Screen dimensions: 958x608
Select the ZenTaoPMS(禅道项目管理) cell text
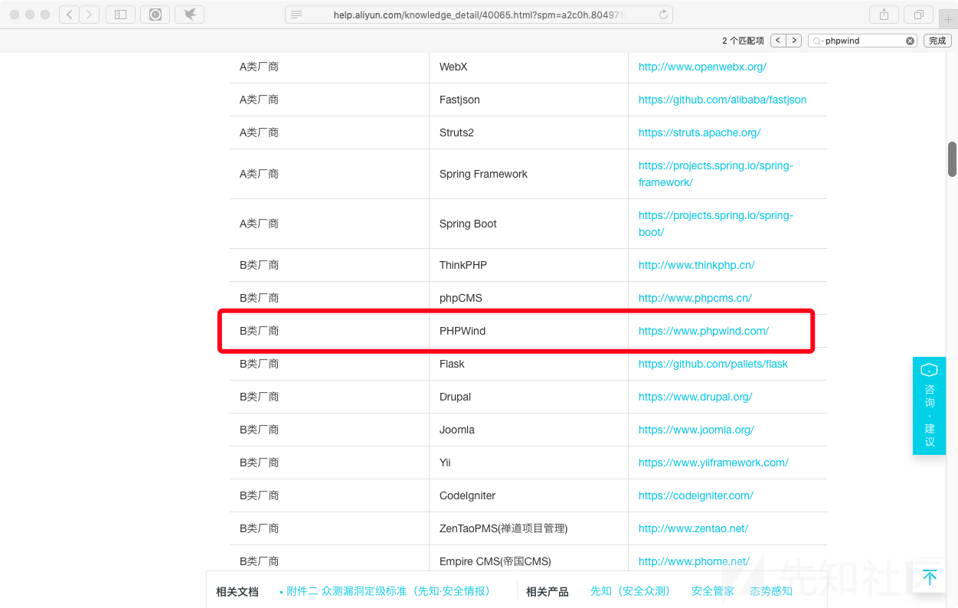[x=503, y=528]
